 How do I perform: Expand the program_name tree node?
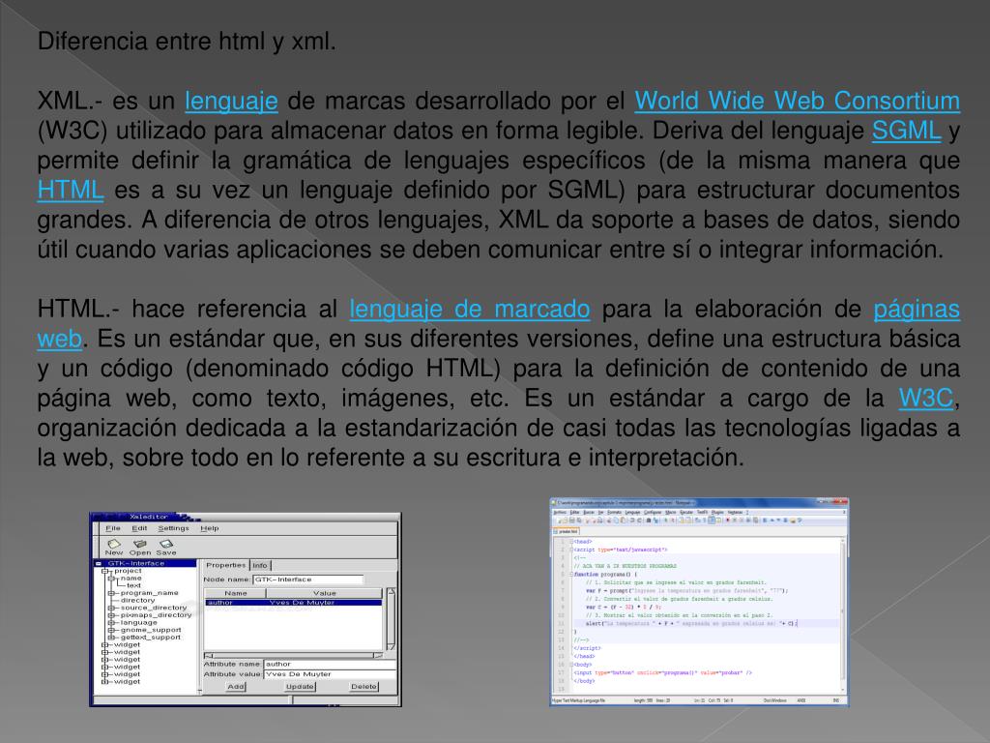point(111,593)
